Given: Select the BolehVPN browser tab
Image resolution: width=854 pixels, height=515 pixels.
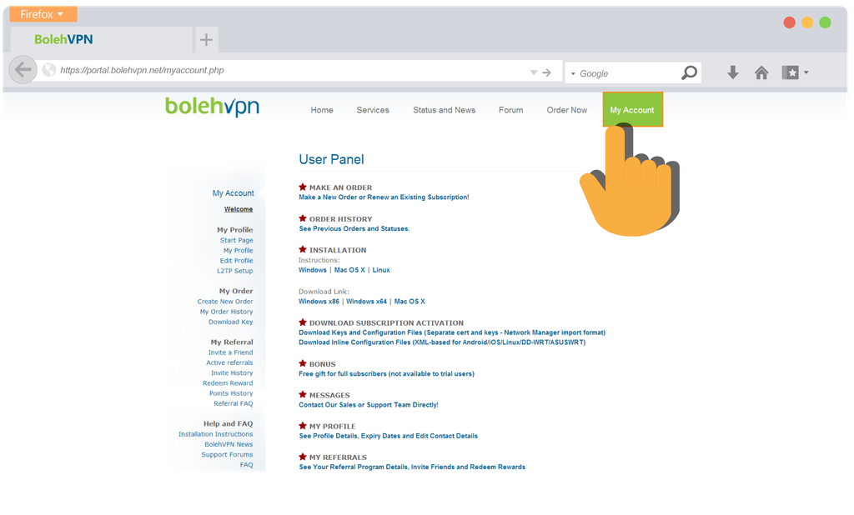Looking at the screenshot, I should 102,39.
